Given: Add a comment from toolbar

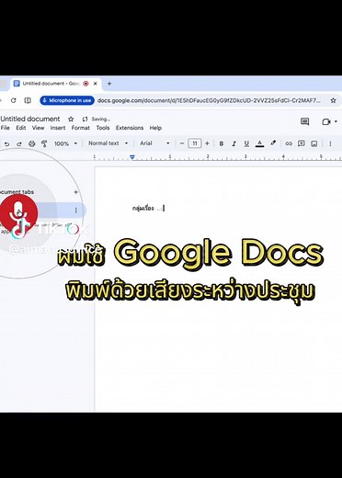Looking at the screenshot, I should coord(302,143).
